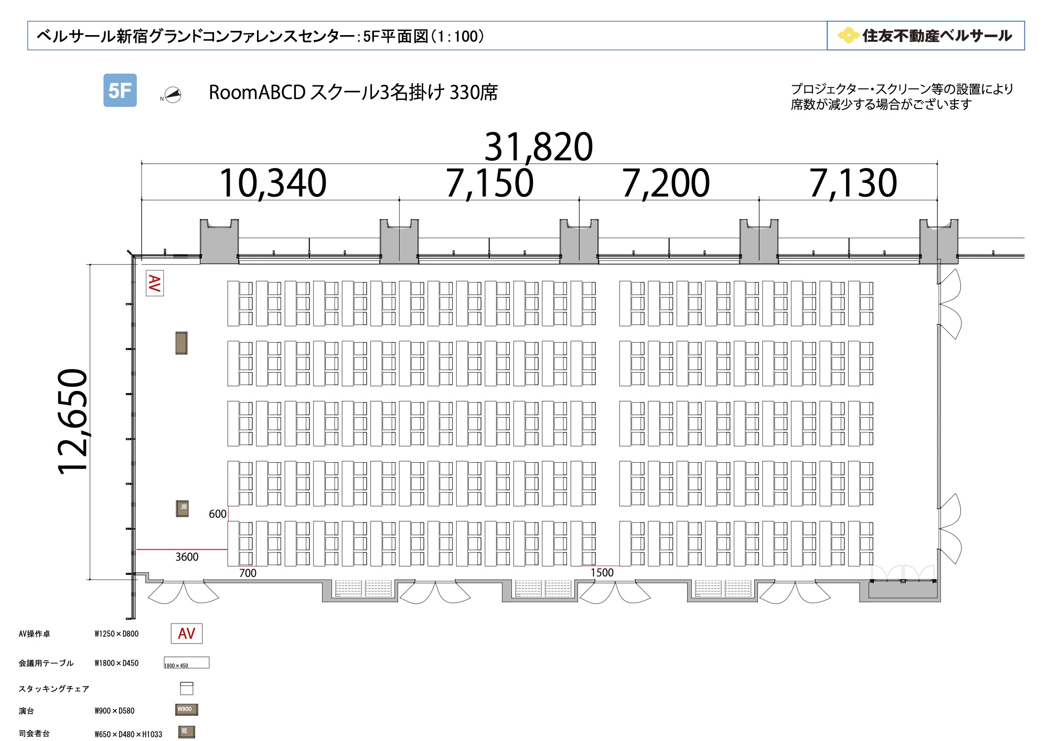1049x741 pixels.
Task: Click the podium in the upper front area
Action: 181,343
